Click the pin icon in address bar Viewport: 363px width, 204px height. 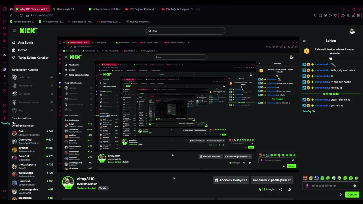point(315,15)
